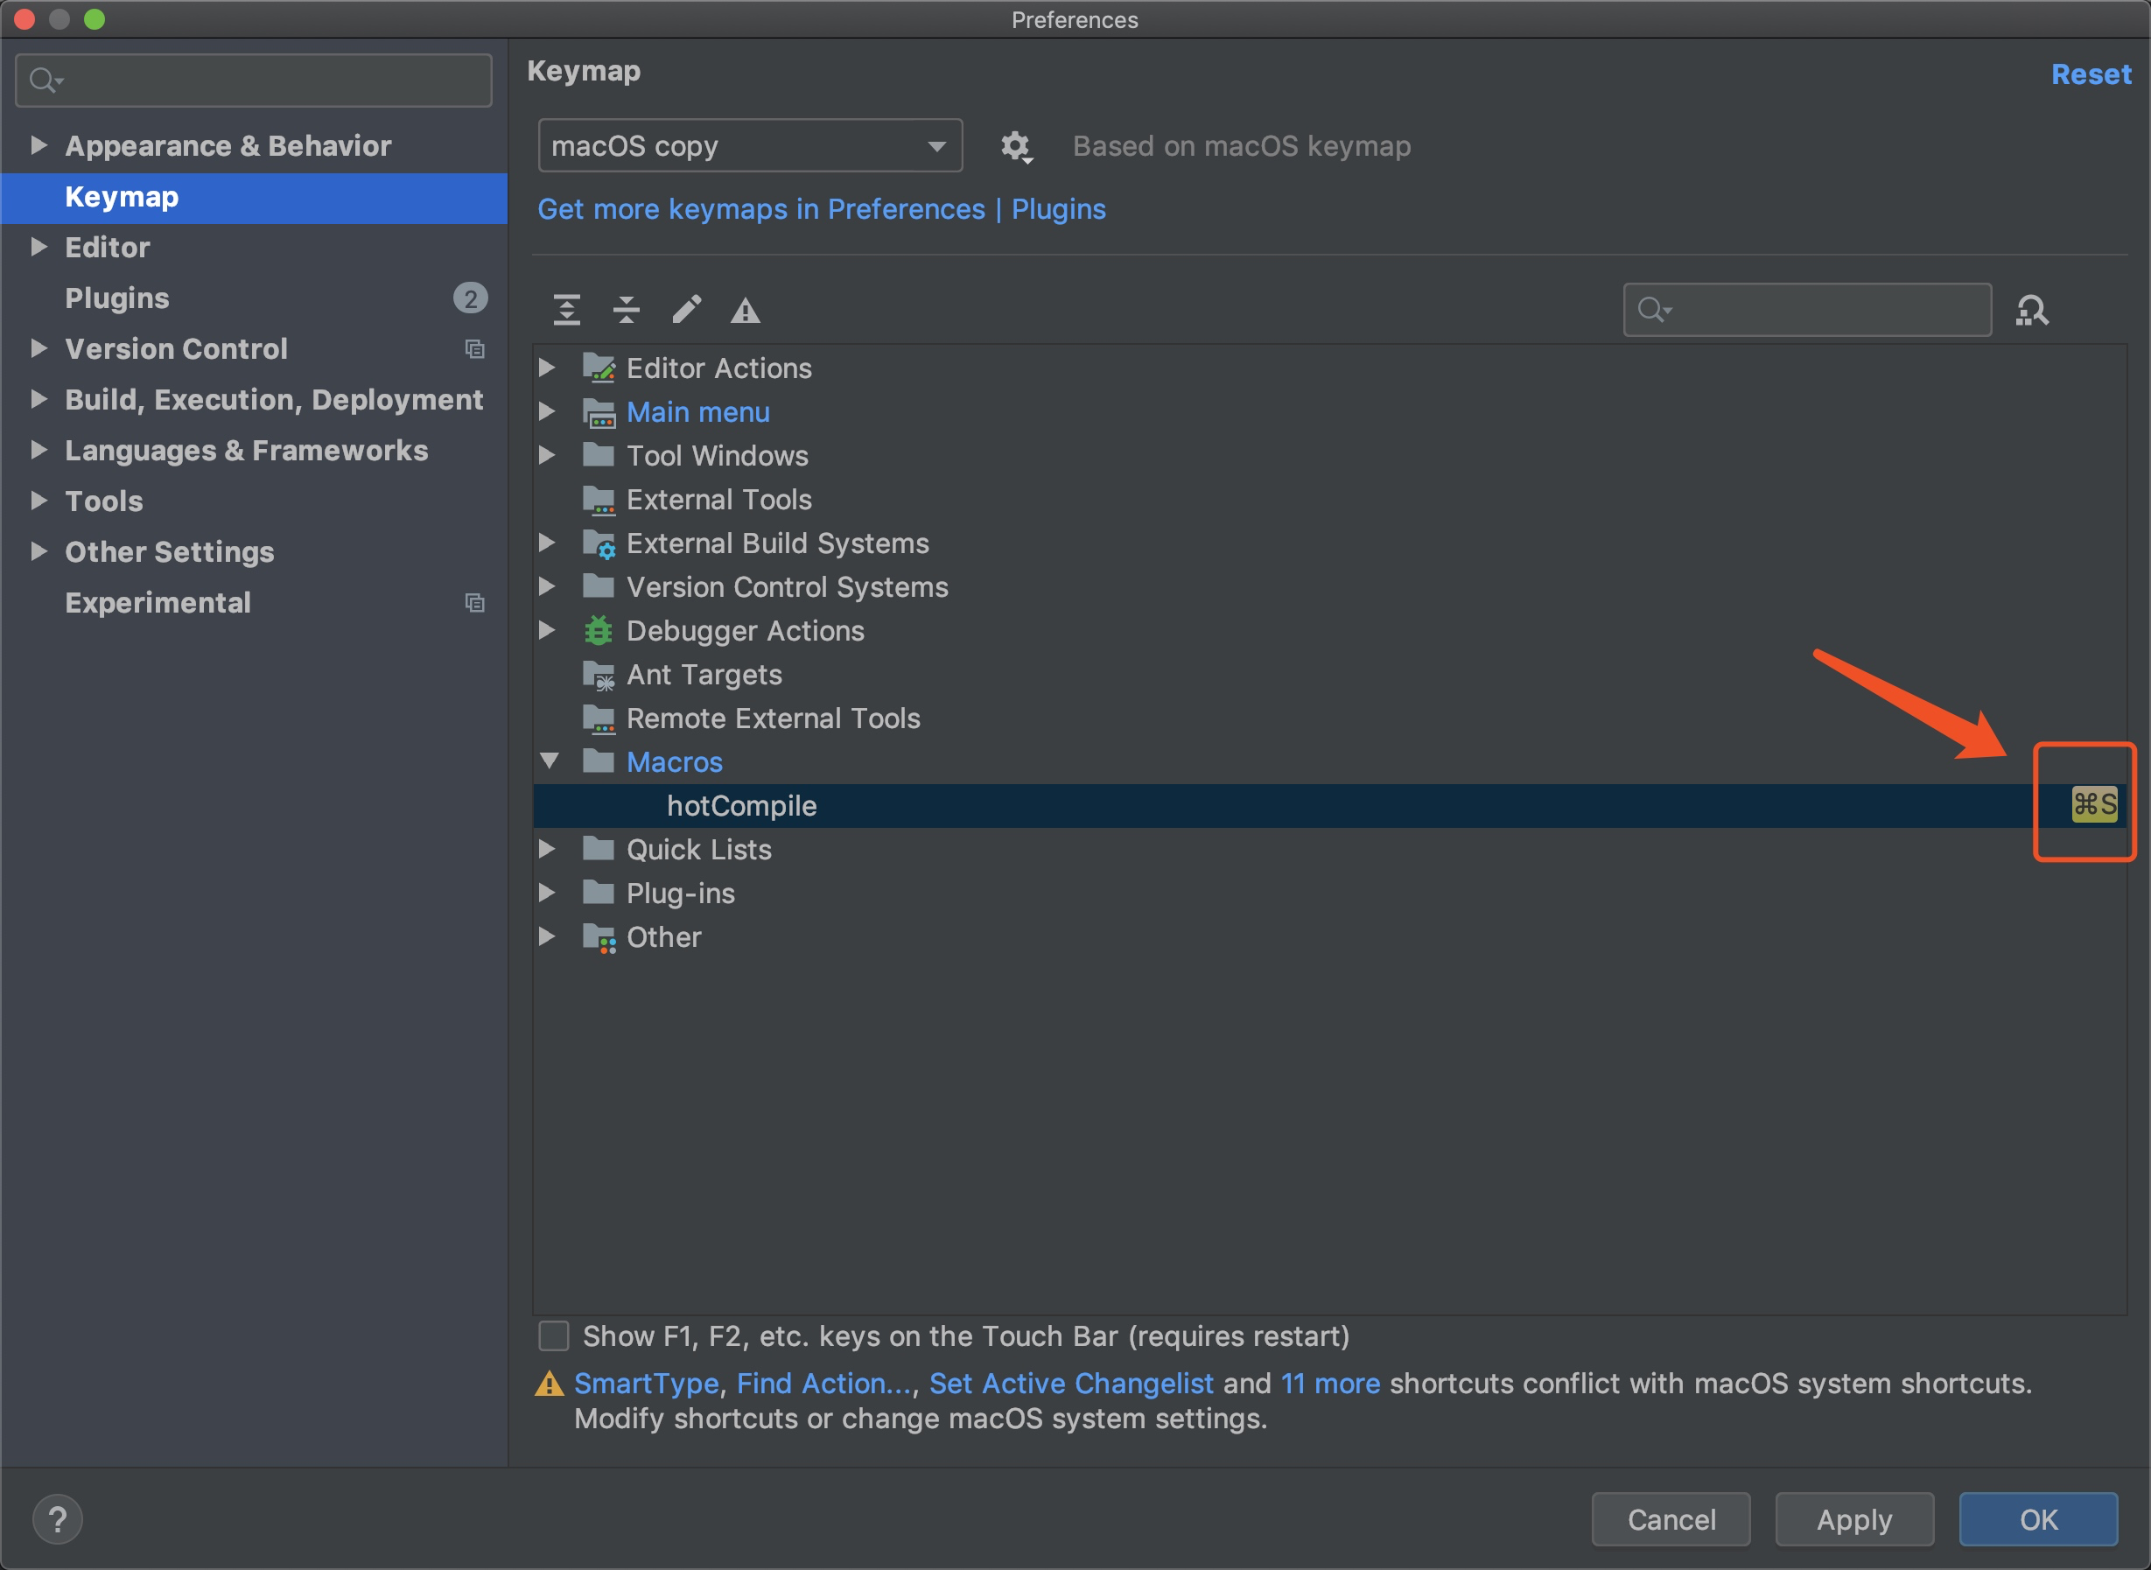Select Experimental in the settings sidebar
This screenshot has width=2151, height=1570.
click(158, 602)
